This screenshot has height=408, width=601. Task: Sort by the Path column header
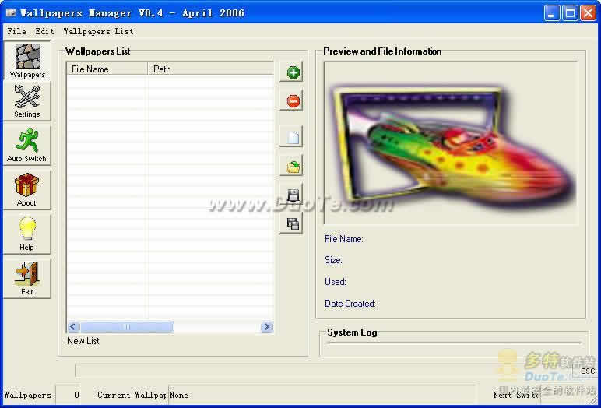211,69
